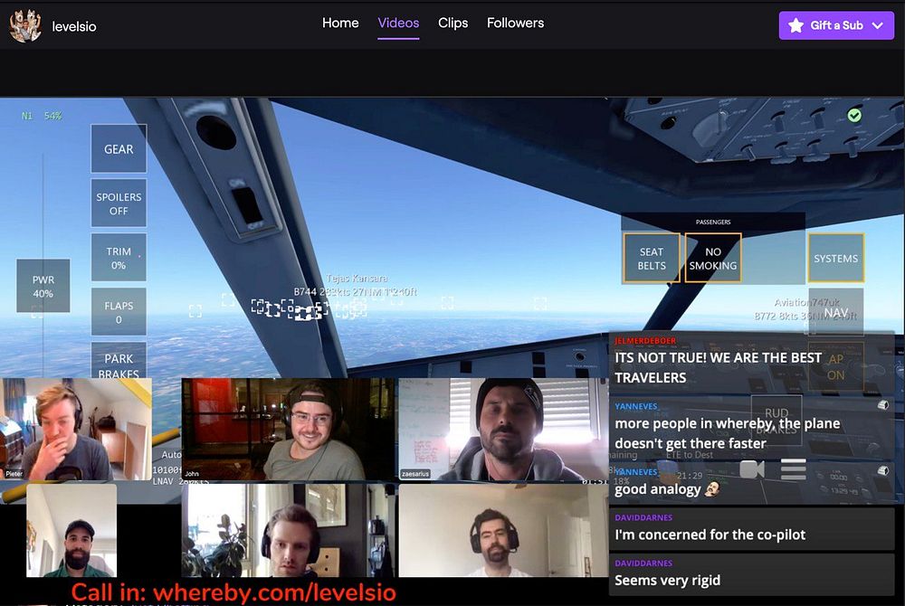Screen dimensions: 905x606
Task: Click the green checkmark status icon
Action: click(x=854, y=115)
